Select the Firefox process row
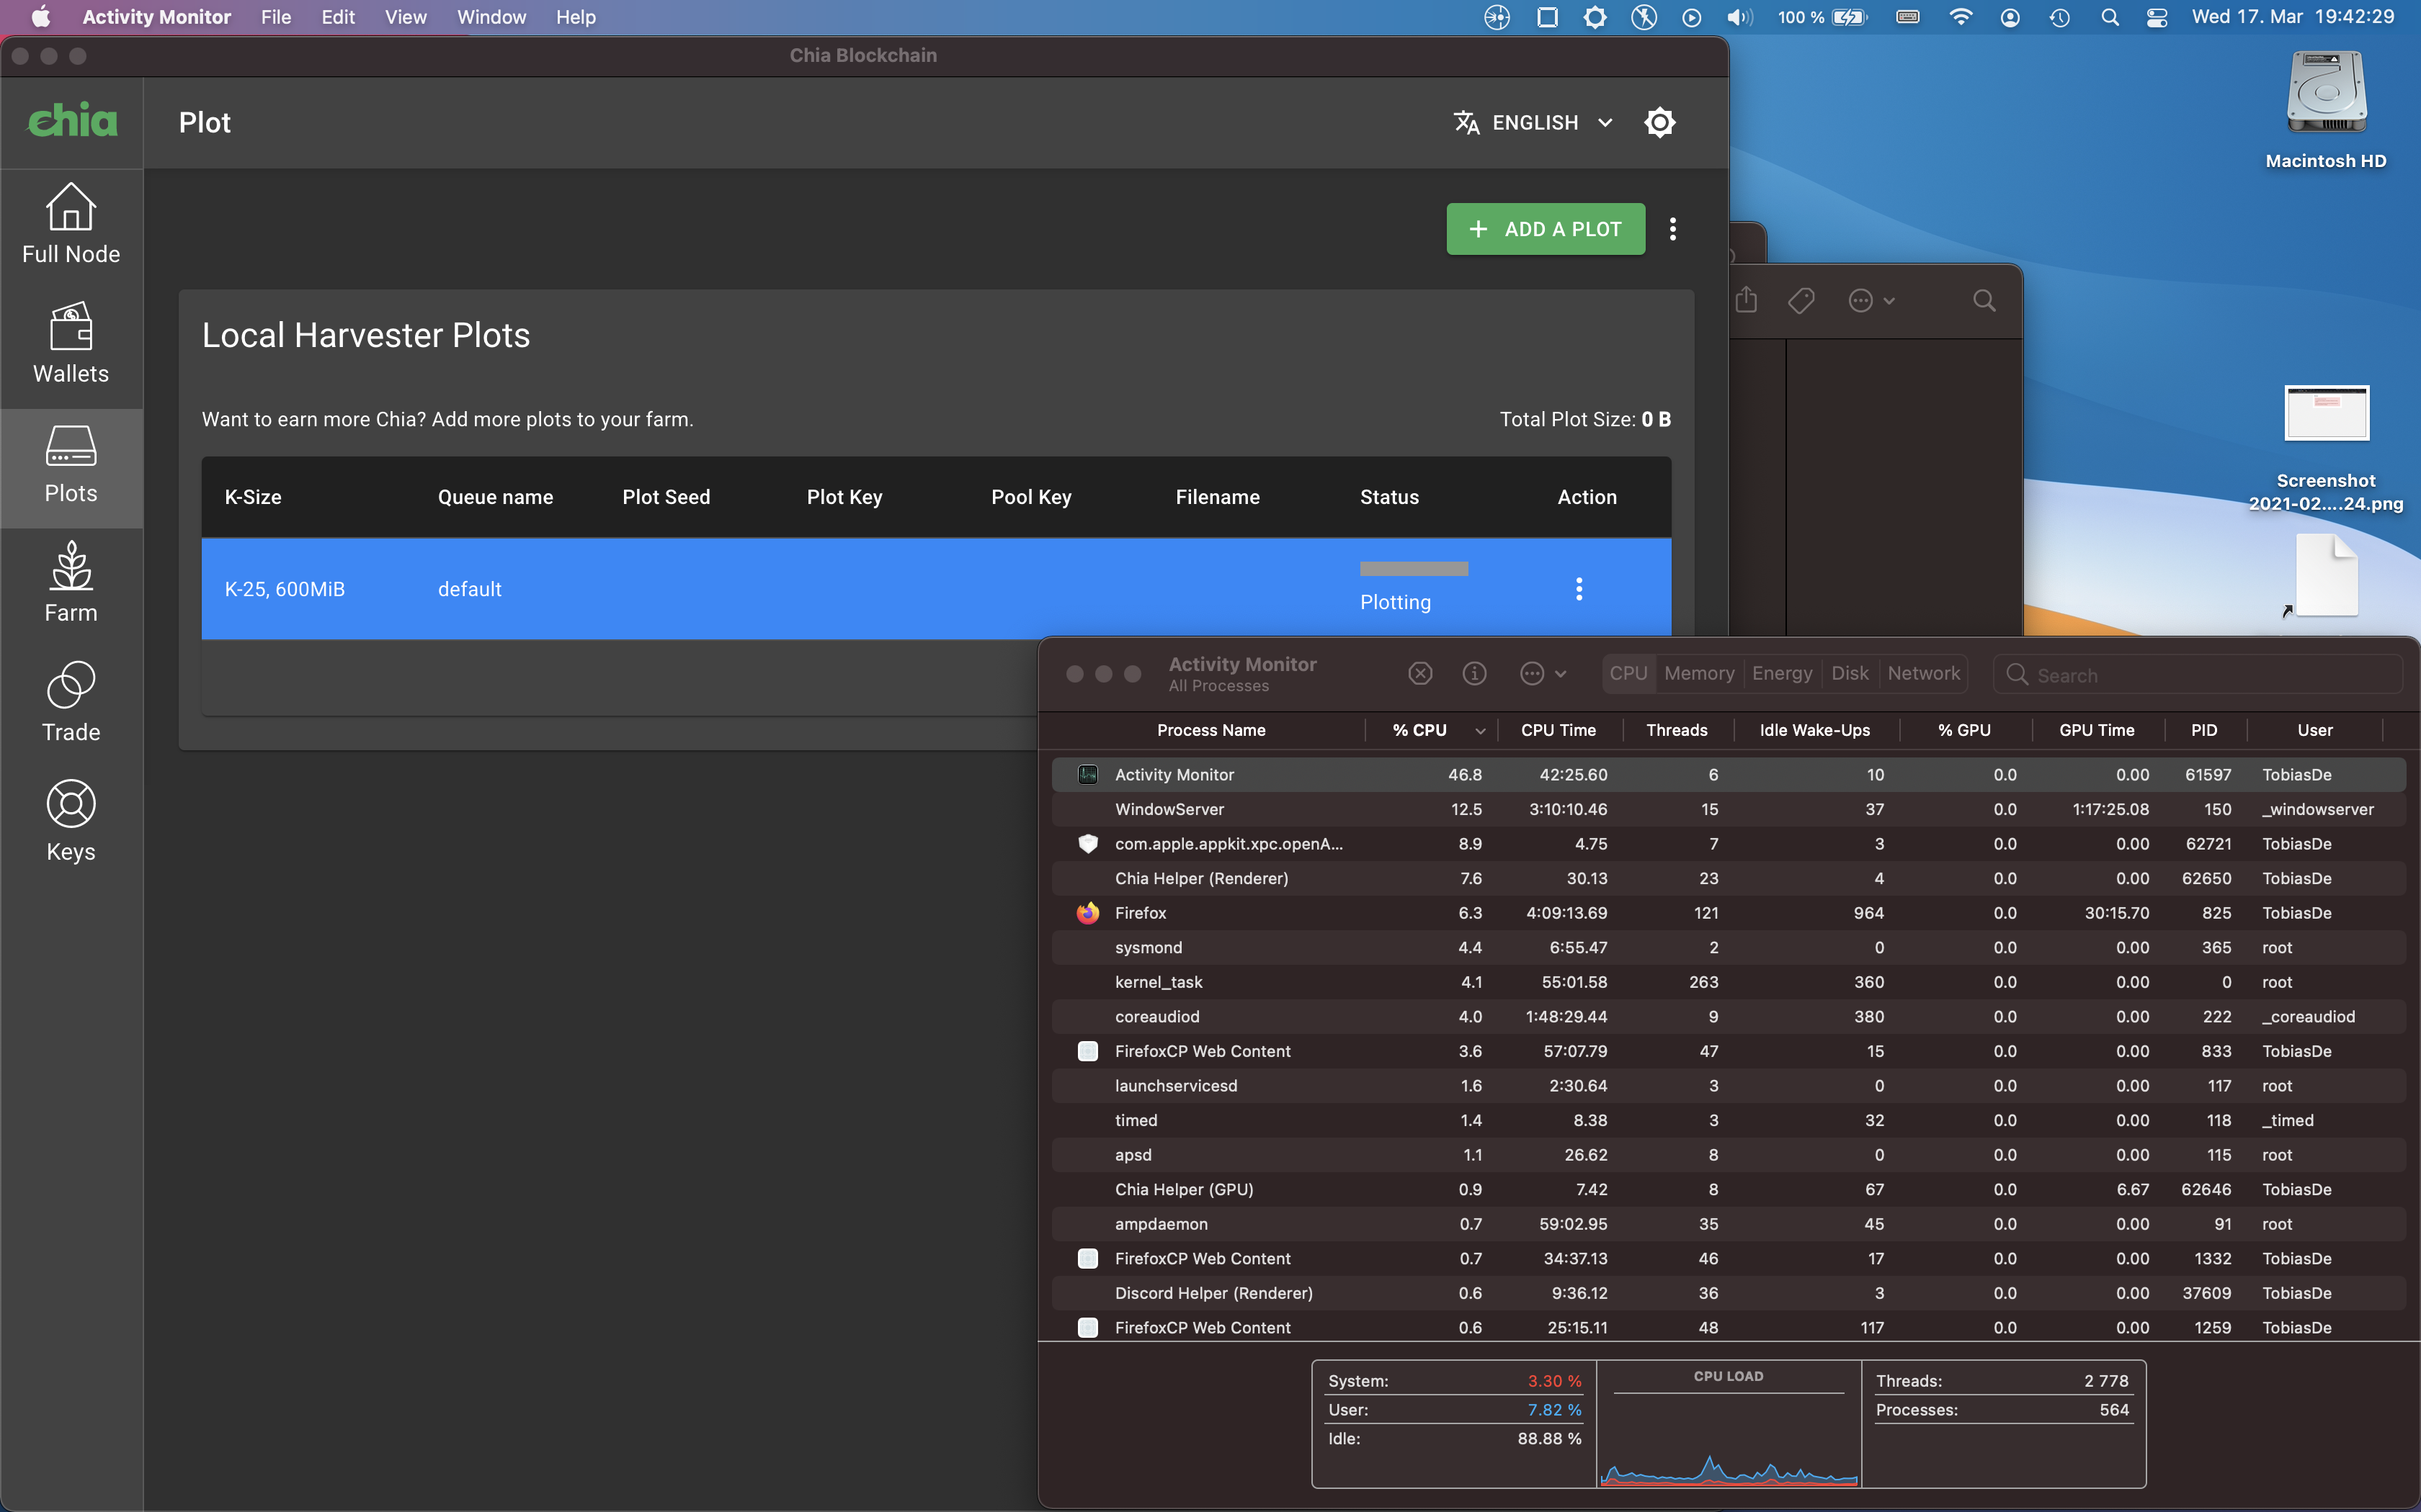 click(1728, 913)
